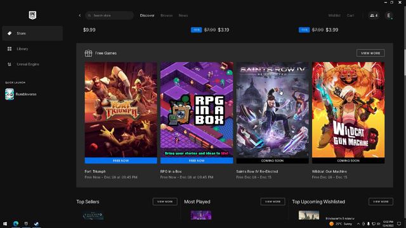The width and height of the screenshot is (406, 228).
Task: Open the first Top Sellers game thumbnail
Action: tap(93, 215)
